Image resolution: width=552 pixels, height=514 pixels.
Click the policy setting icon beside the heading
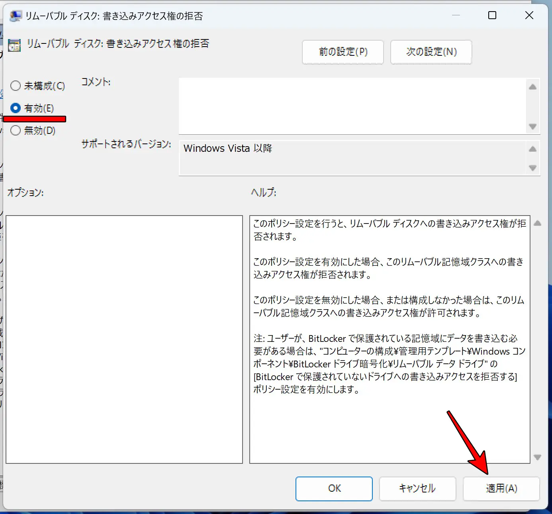coord(14,45)
